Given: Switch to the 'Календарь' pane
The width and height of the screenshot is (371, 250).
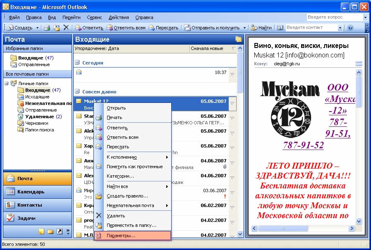Looking at the screenshot, I should coord(31,192).
